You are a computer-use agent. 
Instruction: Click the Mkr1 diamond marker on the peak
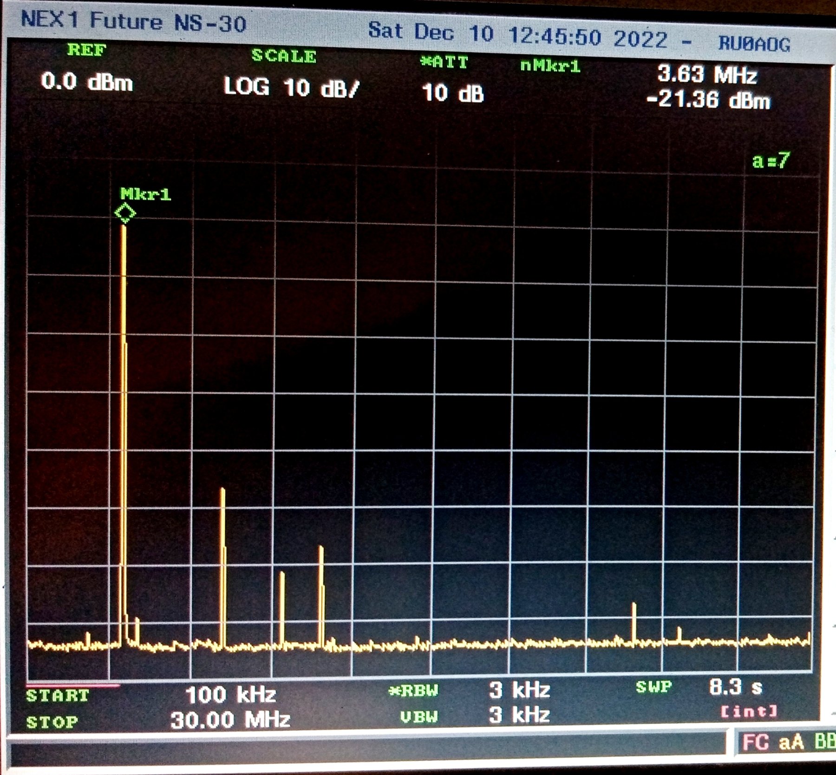coord(125,213)
